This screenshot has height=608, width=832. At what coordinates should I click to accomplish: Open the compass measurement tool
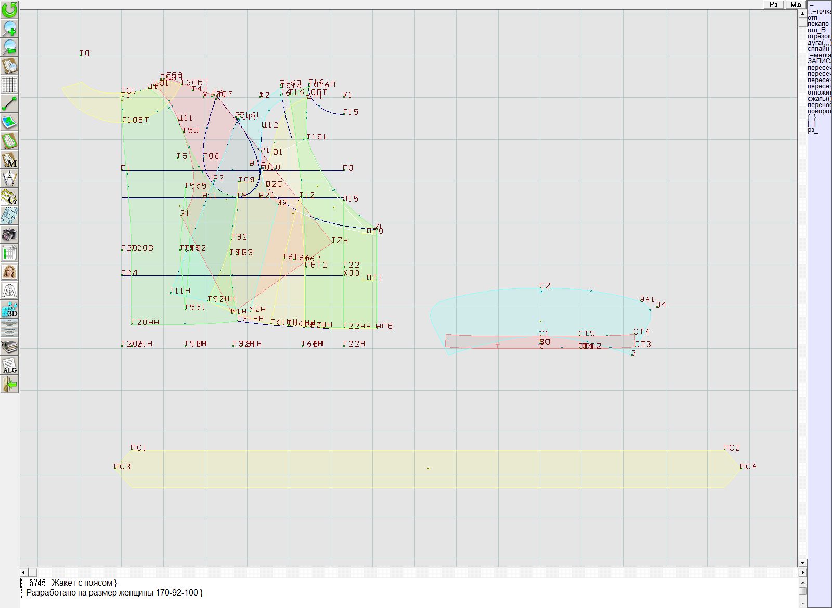[9, 178]
